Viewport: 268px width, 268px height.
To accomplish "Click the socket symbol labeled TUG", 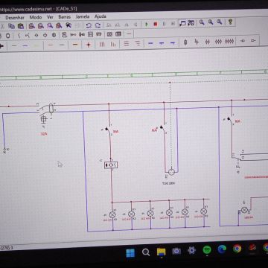I will click(171, 172).
